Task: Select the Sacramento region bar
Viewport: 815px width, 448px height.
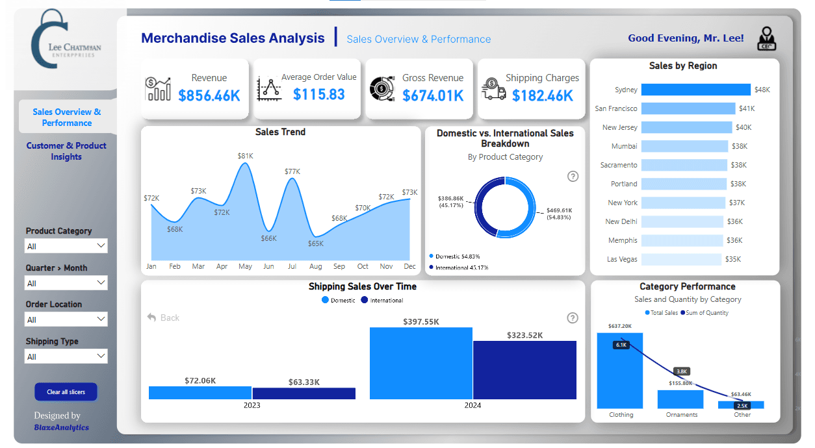Action: pos(684,165)
